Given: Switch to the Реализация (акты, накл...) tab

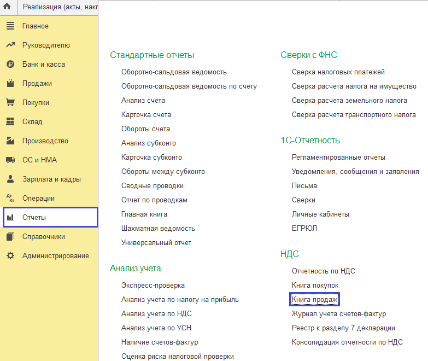Looking at the screenshot, I should pyautogui.click(x=60, y=7).
